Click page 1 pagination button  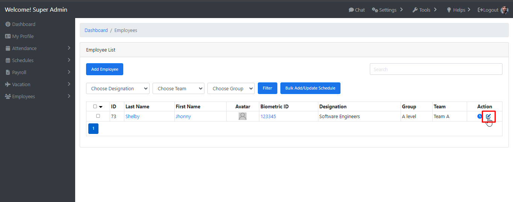[93, 129]
